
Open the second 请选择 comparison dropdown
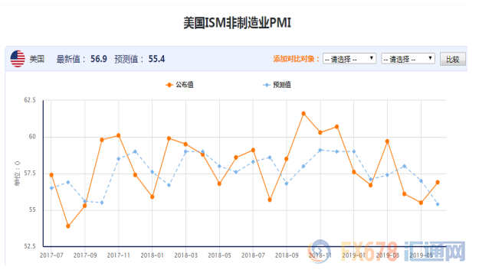point(408,59)
